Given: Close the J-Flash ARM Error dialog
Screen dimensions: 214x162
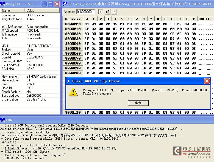Looking at the screenshot, I should coord(207,81).
